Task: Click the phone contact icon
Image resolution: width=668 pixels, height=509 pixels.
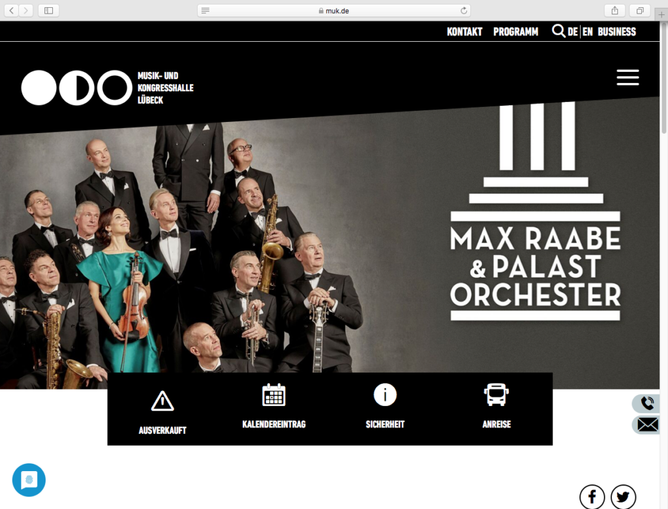Action: 646,403
